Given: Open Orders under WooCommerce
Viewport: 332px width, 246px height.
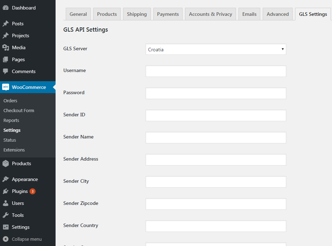Looking at the screenshot, I should pyautogui.click(x=10, y=101).
